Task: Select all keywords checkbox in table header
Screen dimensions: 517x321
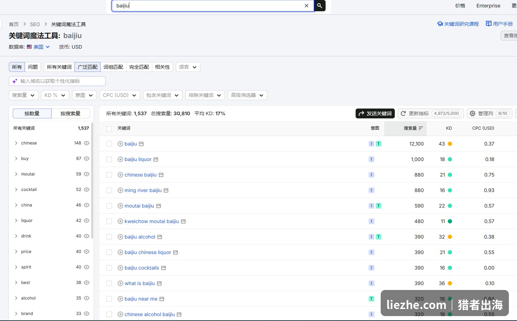Action: (109, 129)
